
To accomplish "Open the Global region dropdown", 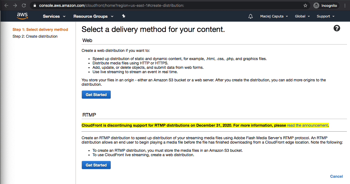I will [x=302, y=16].
